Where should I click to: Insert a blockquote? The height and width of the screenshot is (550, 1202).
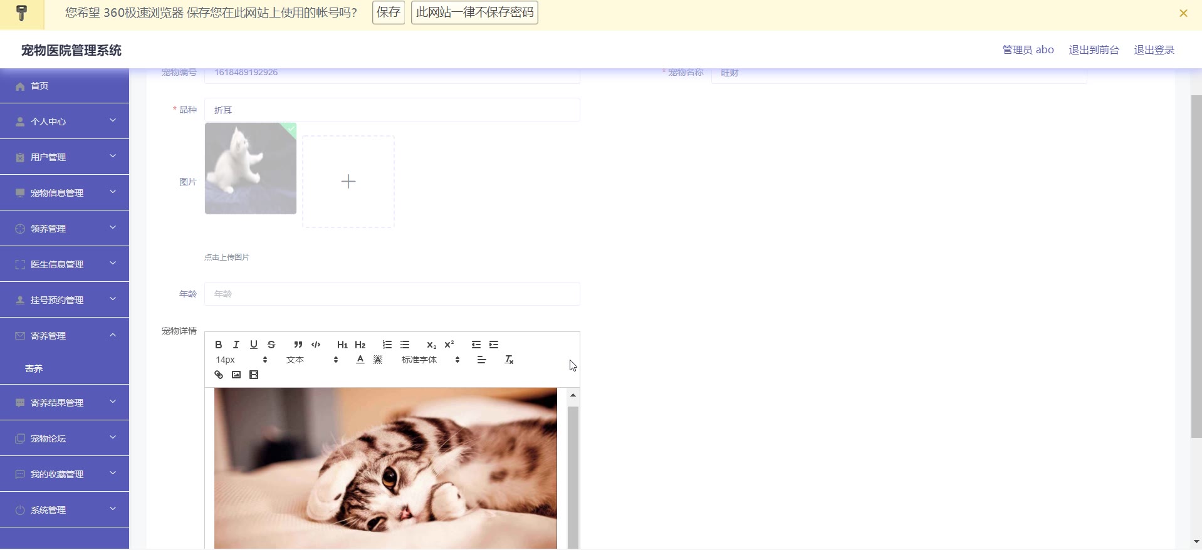click(x=298, y=345)
